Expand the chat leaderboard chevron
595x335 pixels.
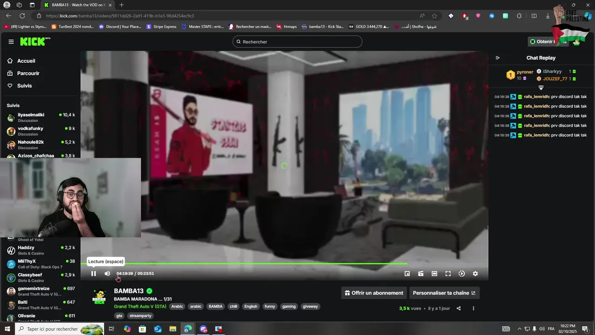[541, 87]
